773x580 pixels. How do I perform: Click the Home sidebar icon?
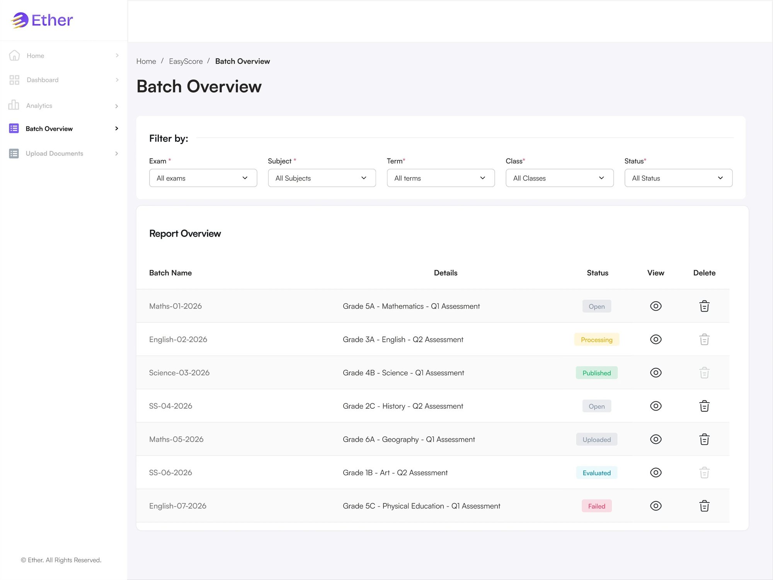[x=14, y=55]
